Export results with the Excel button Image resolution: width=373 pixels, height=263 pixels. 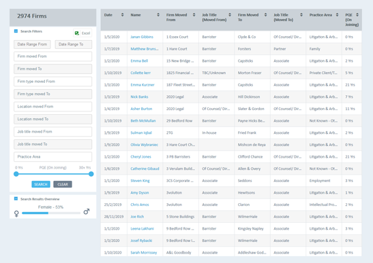(83, 33)
